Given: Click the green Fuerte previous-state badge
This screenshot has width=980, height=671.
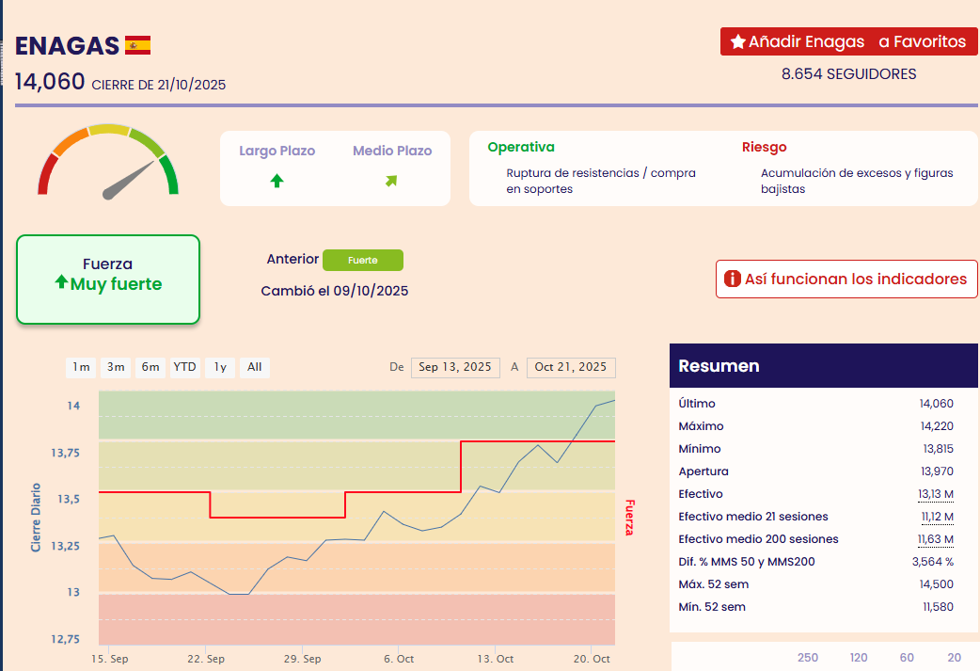Looking at the screenshot, I should 362,260.
